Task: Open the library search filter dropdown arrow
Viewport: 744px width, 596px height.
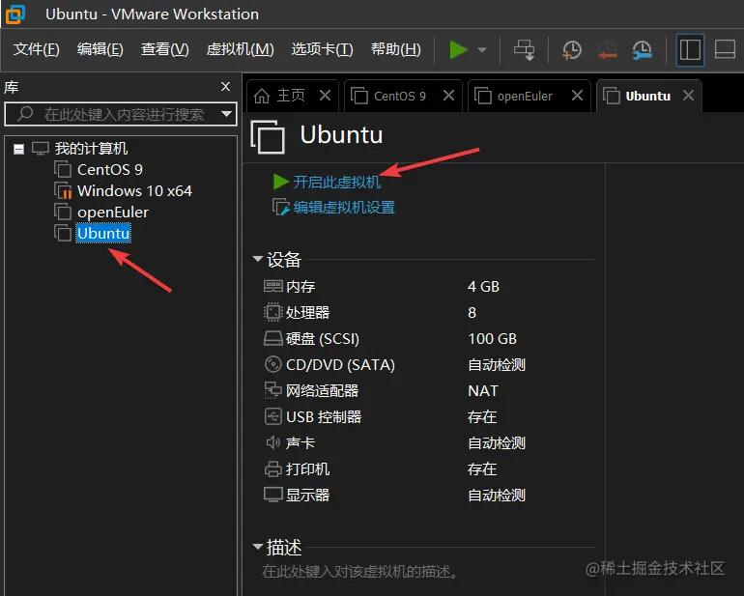Action: click(x=226, y=114)
